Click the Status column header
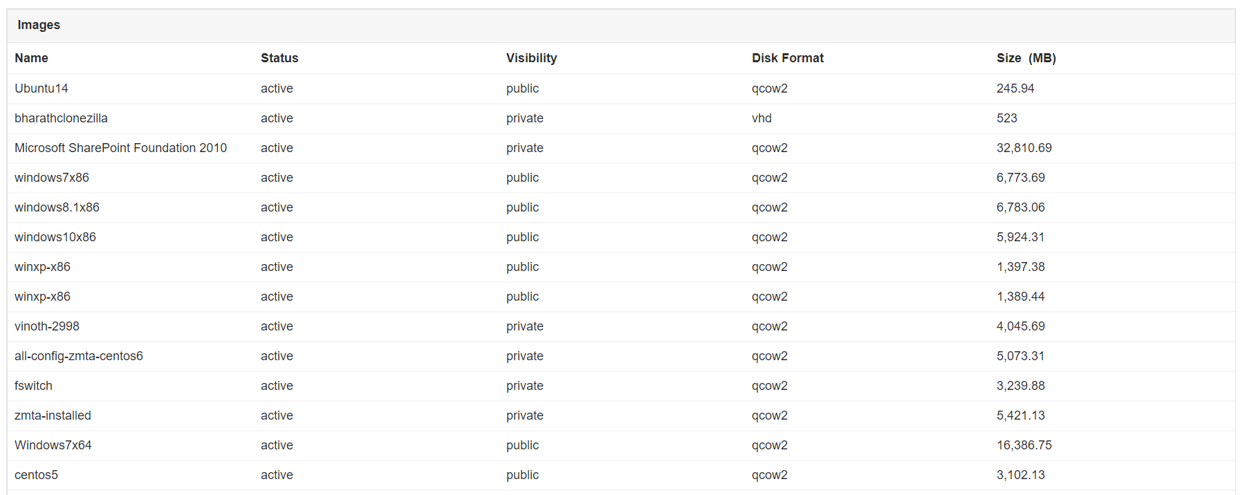Image resolution: width=1245 pixels, height=495 pixels. pos(279,58)
